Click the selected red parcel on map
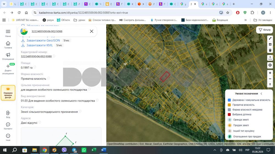 click(x=165, y=76)
